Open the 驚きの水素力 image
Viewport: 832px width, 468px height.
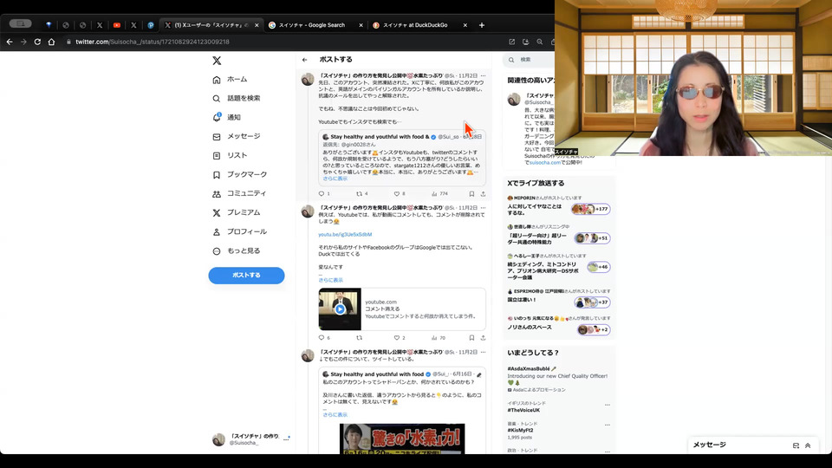pos(402,439)
